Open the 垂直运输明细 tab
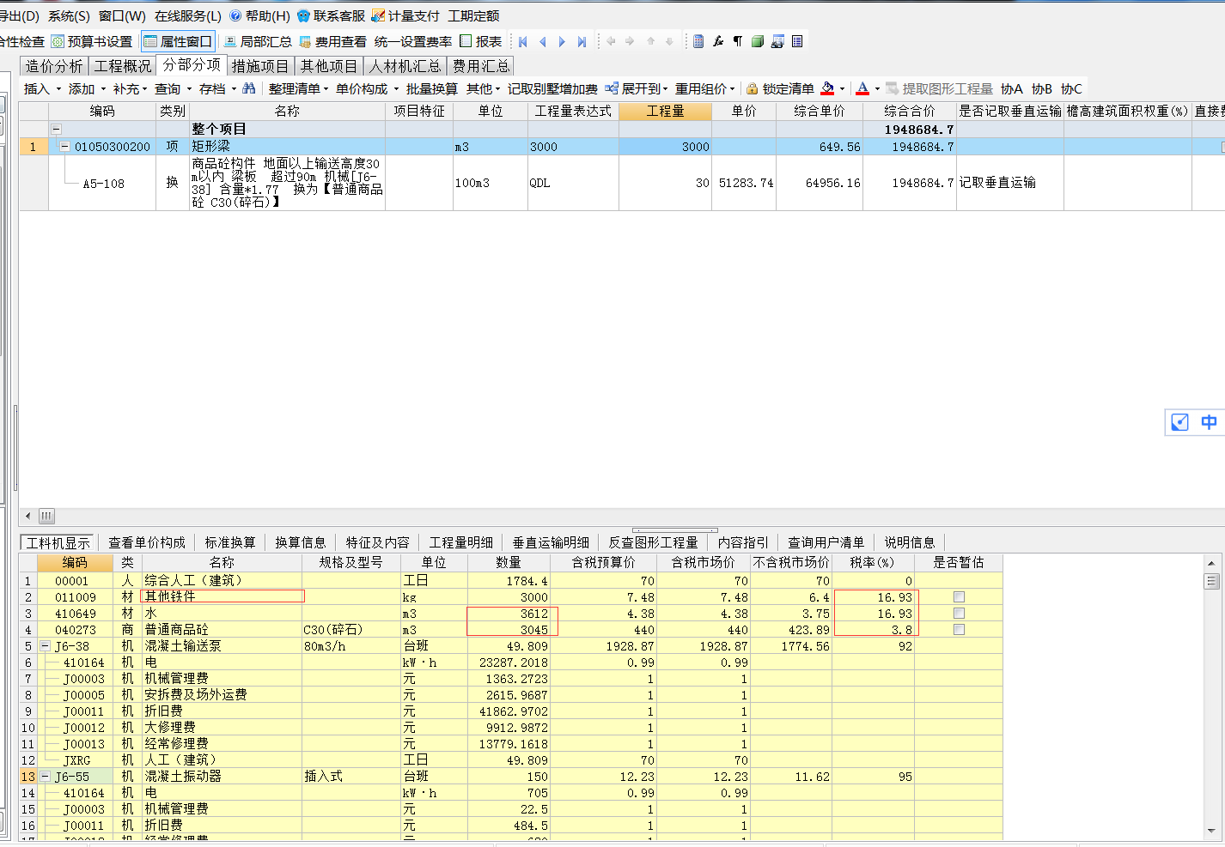Image resolution: width=1225 pixels, height=847 pixels. (551, 542)
